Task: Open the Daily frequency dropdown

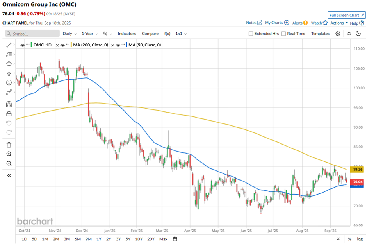Action: (x=69, y=34)
